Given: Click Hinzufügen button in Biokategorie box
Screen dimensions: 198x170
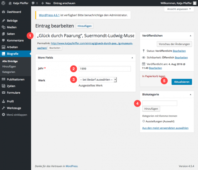Looking at the screenshot, I should tap(151, 109).
